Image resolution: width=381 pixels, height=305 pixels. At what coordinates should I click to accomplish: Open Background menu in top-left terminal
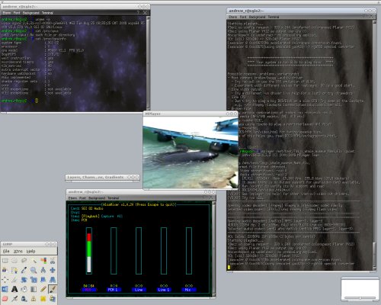[x=31, y=13]
